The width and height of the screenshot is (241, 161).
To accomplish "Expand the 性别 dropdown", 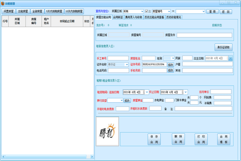I will (173, 58).
